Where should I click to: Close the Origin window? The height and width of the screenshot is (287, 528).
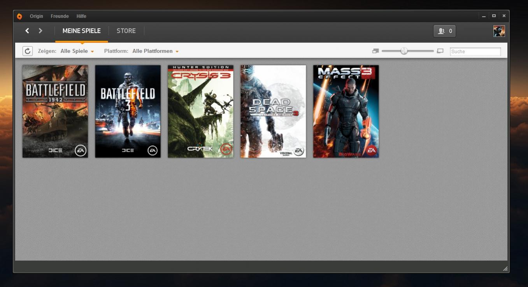(504, 16)
